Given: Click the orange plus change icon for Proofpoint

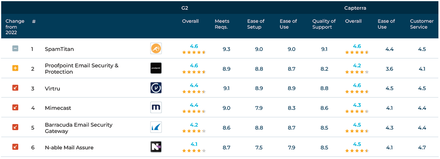Looking at the screenshot, I should pyautogui.click(x=15, y=68).
